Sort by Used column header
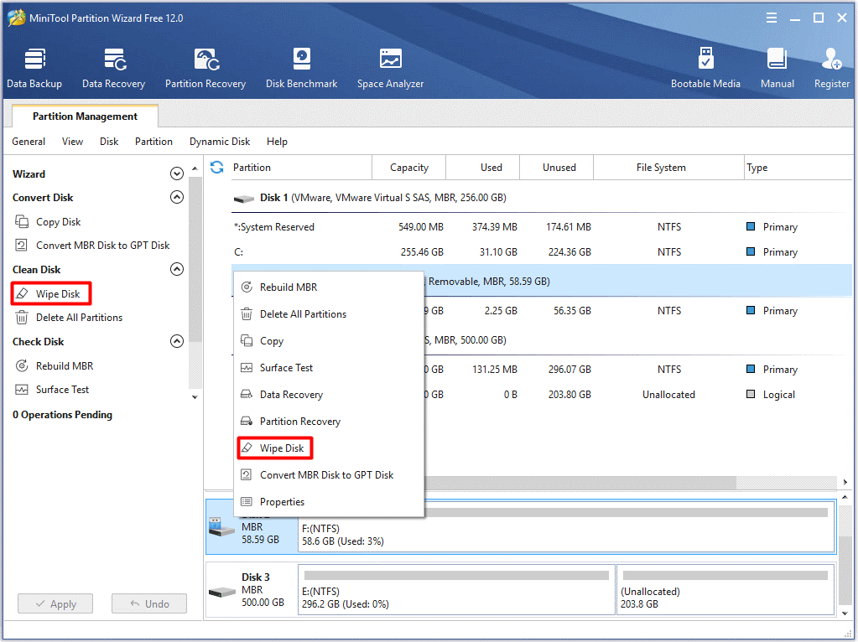 [482, 168]
